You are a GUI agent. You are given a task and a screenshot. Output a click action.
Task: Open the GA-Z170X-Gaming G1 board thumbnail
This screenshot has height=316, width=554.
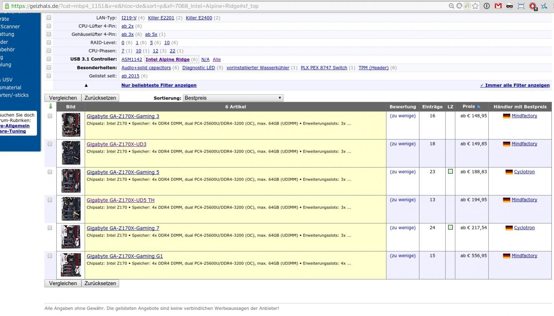click(x=71, y=265)
